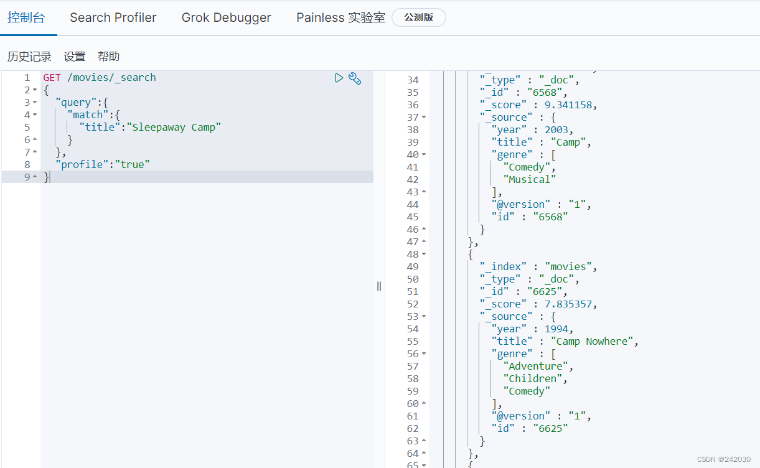
Task: Click GET /movies/_search request line
Action: pos(100,78)
